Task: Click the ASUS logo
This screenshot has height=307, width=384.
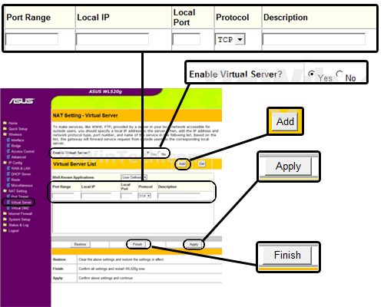Action: pyautogui.click(x=22, y=101)
